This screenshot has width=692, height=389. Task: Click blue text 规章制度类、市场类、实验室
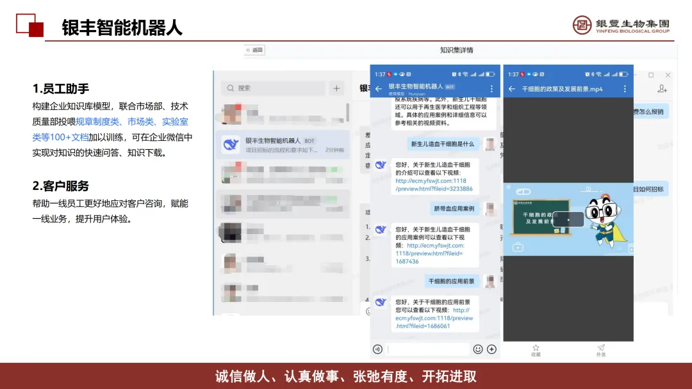pyautogui.click(x=131, y=122)
